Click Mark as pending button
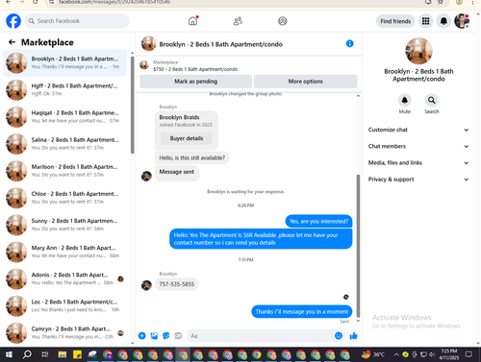Viewport: 481px width, 362px height. [x=195, y=82]
